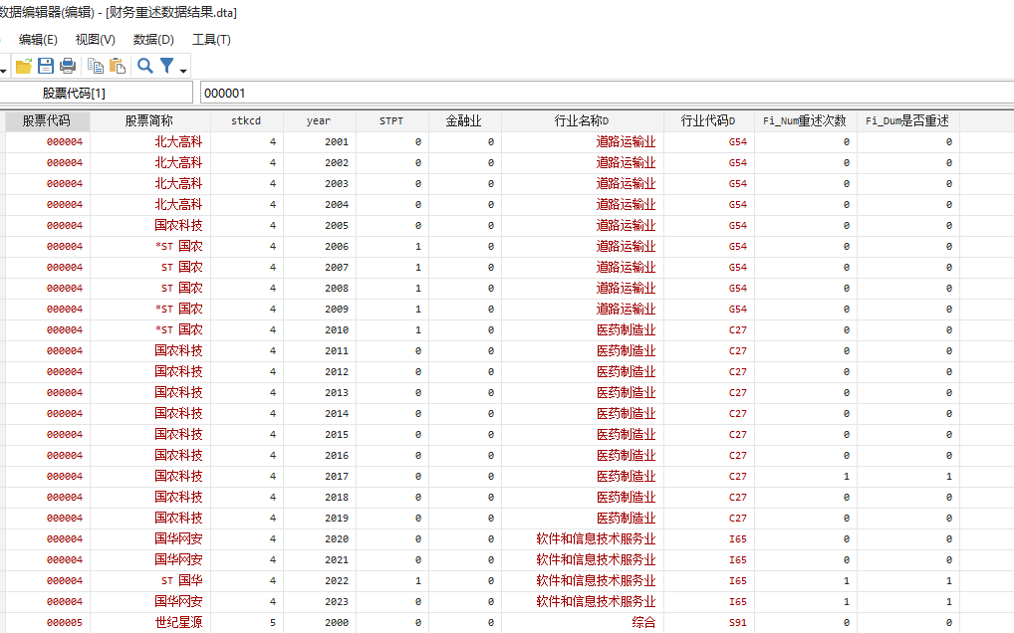Select the Fi_Num重述次数 column header
Screen dimensions: 1014x633
click(803, 120)
